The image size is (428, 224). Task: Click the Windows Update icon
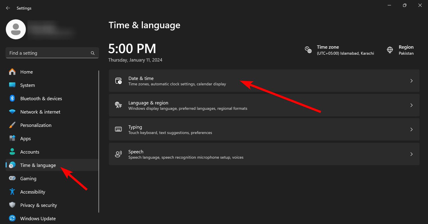[12, 218]
